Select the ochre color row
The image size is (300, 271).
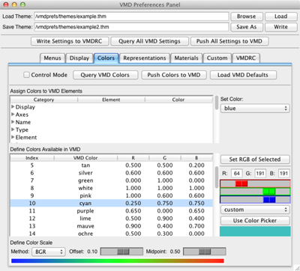[112, 234]
